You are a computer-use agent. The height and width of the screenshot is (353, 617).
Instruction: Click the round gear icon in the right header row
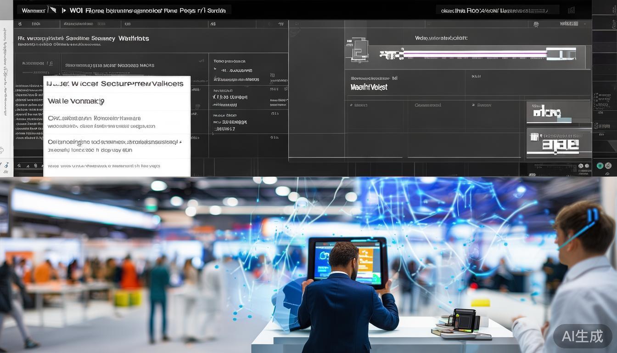[x=535, y=24]
